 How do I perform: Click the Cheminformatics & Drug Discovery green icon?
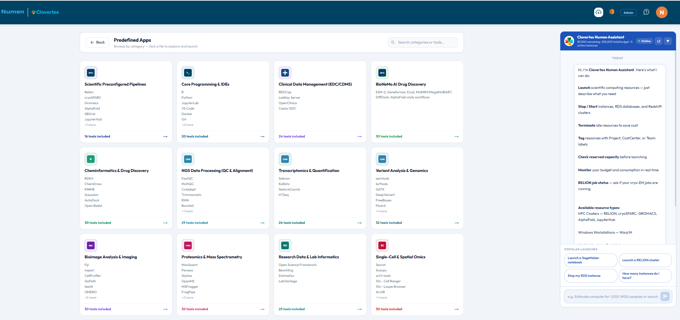[x=91, y=159]
